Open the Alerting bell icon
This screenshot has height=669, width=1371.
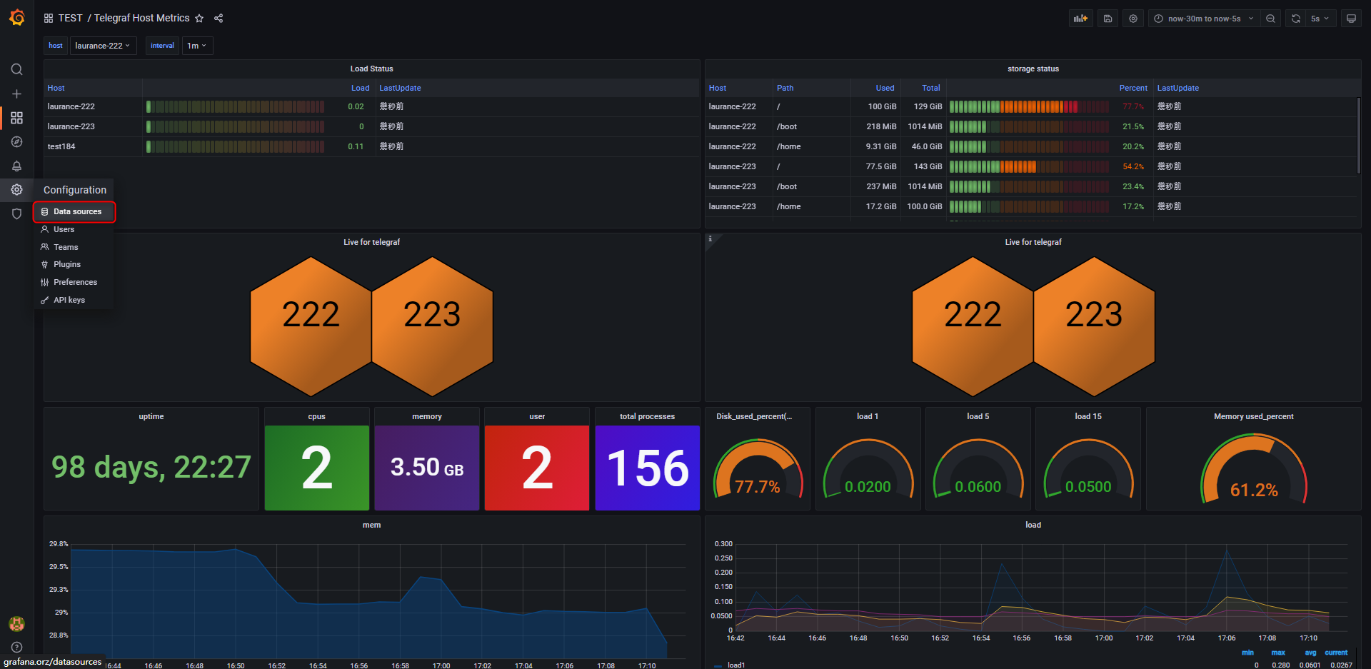click(17, 166)
